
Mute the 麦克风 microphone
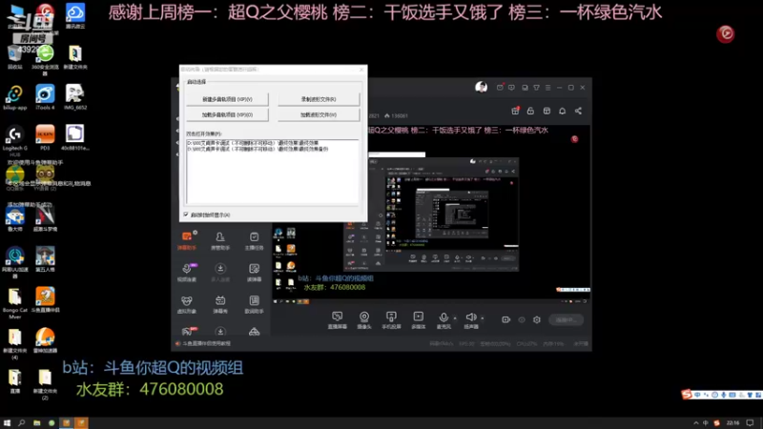[x=443, y=320]
